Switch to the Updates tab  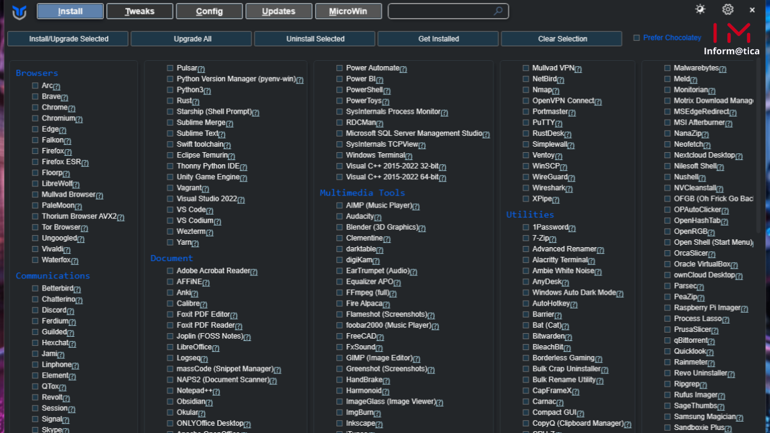[x=279, y=11]
